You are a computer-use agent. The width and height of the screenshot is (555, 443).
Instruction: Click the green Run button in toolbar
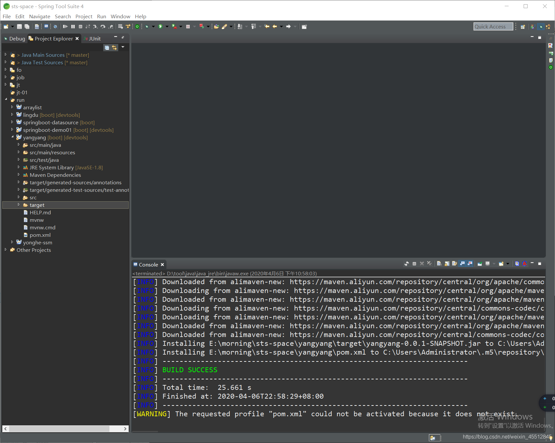coord(160,26)
